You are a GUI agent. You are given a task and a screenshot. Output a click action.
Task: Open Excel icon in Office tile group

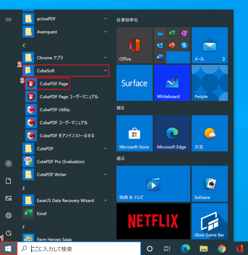pyautogui.click(x=172, y=33)
